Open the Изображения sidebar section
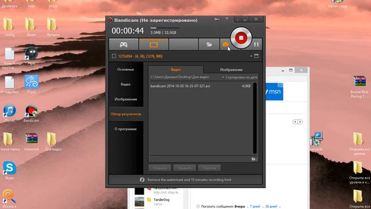Screen dimensions: 371x209 126,99
